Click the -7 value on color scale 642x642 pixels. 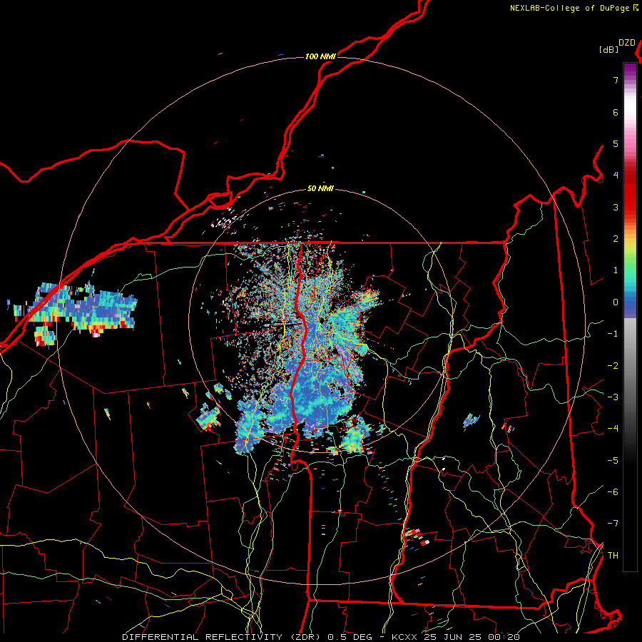coord(613,524)
